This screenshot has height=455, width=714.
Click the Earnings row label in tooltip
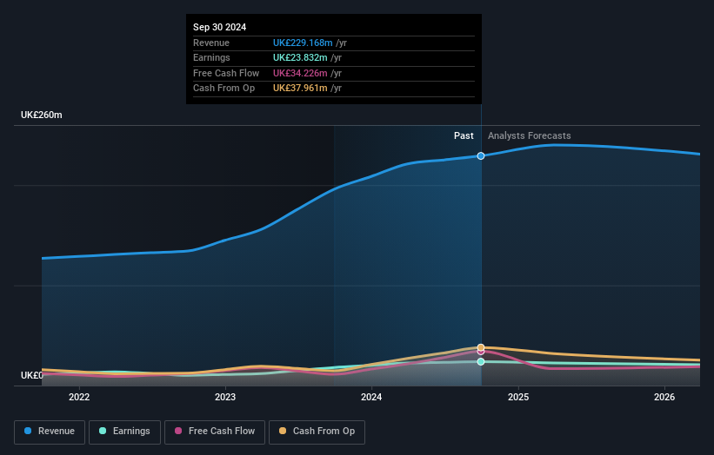[211, 57]
